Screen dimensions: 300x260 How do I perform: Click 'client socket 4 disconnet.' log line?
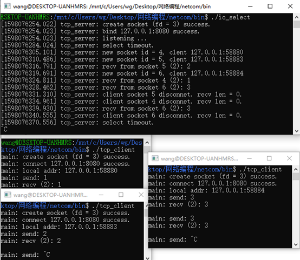(121, 102)
